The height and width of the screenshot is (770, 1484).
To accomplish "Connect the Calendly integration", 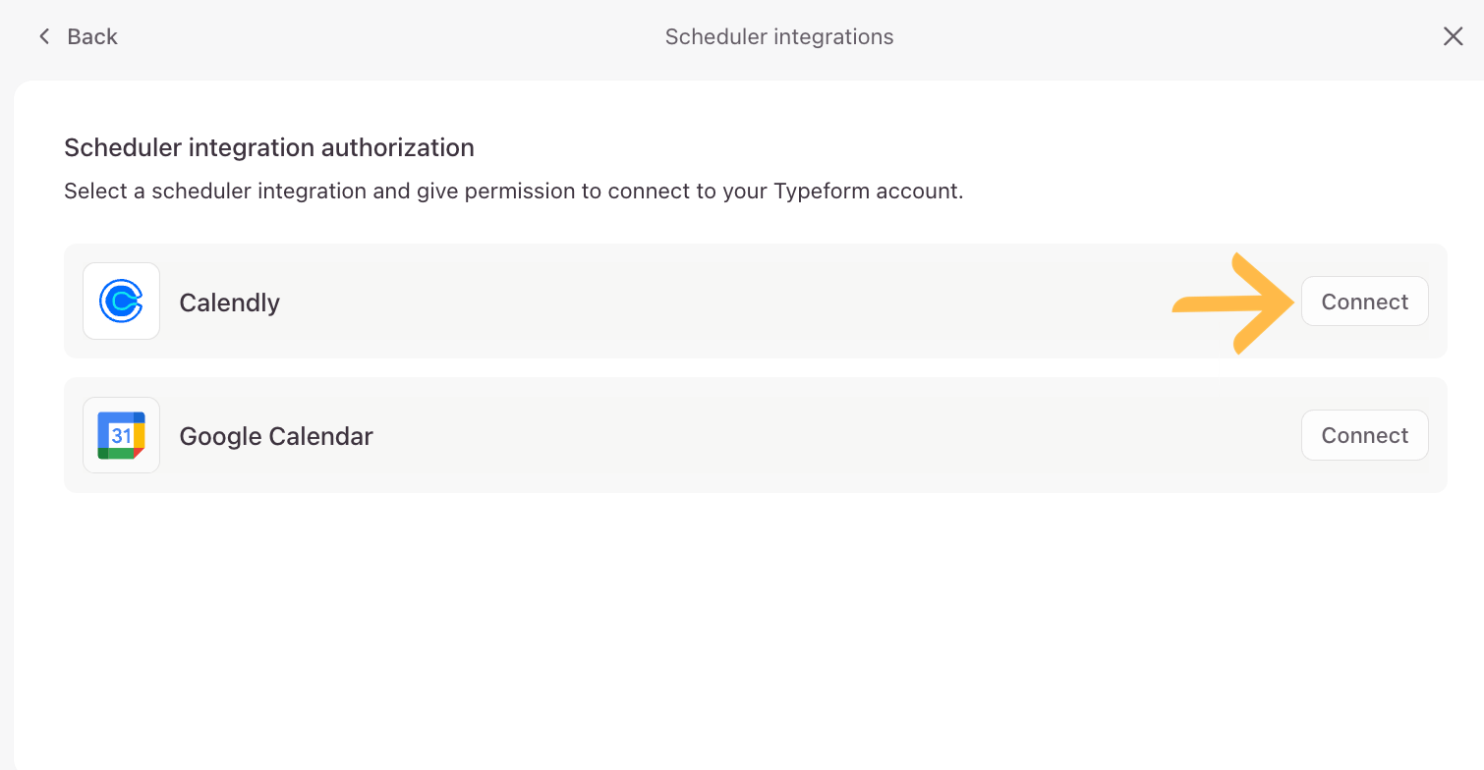I will 1364,302.
